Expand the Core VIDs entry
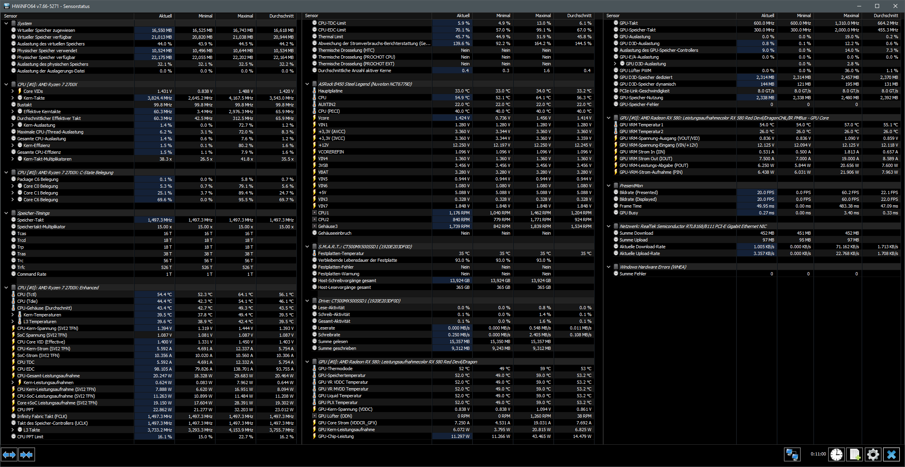This screenshot has width=905, height=467. tap(12, 91)
